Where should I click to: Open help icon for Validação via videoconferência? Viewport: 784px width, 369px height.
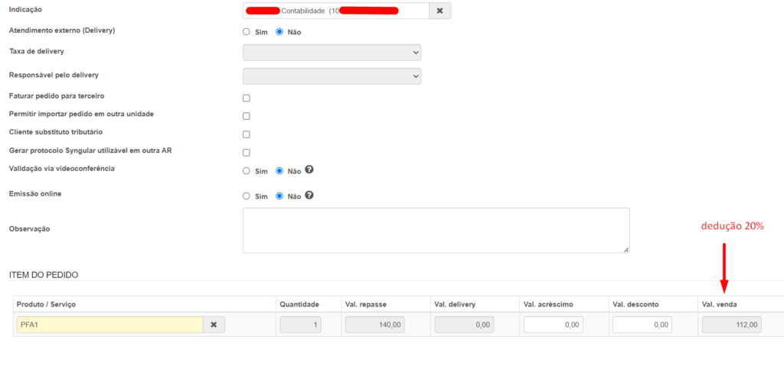309,170
